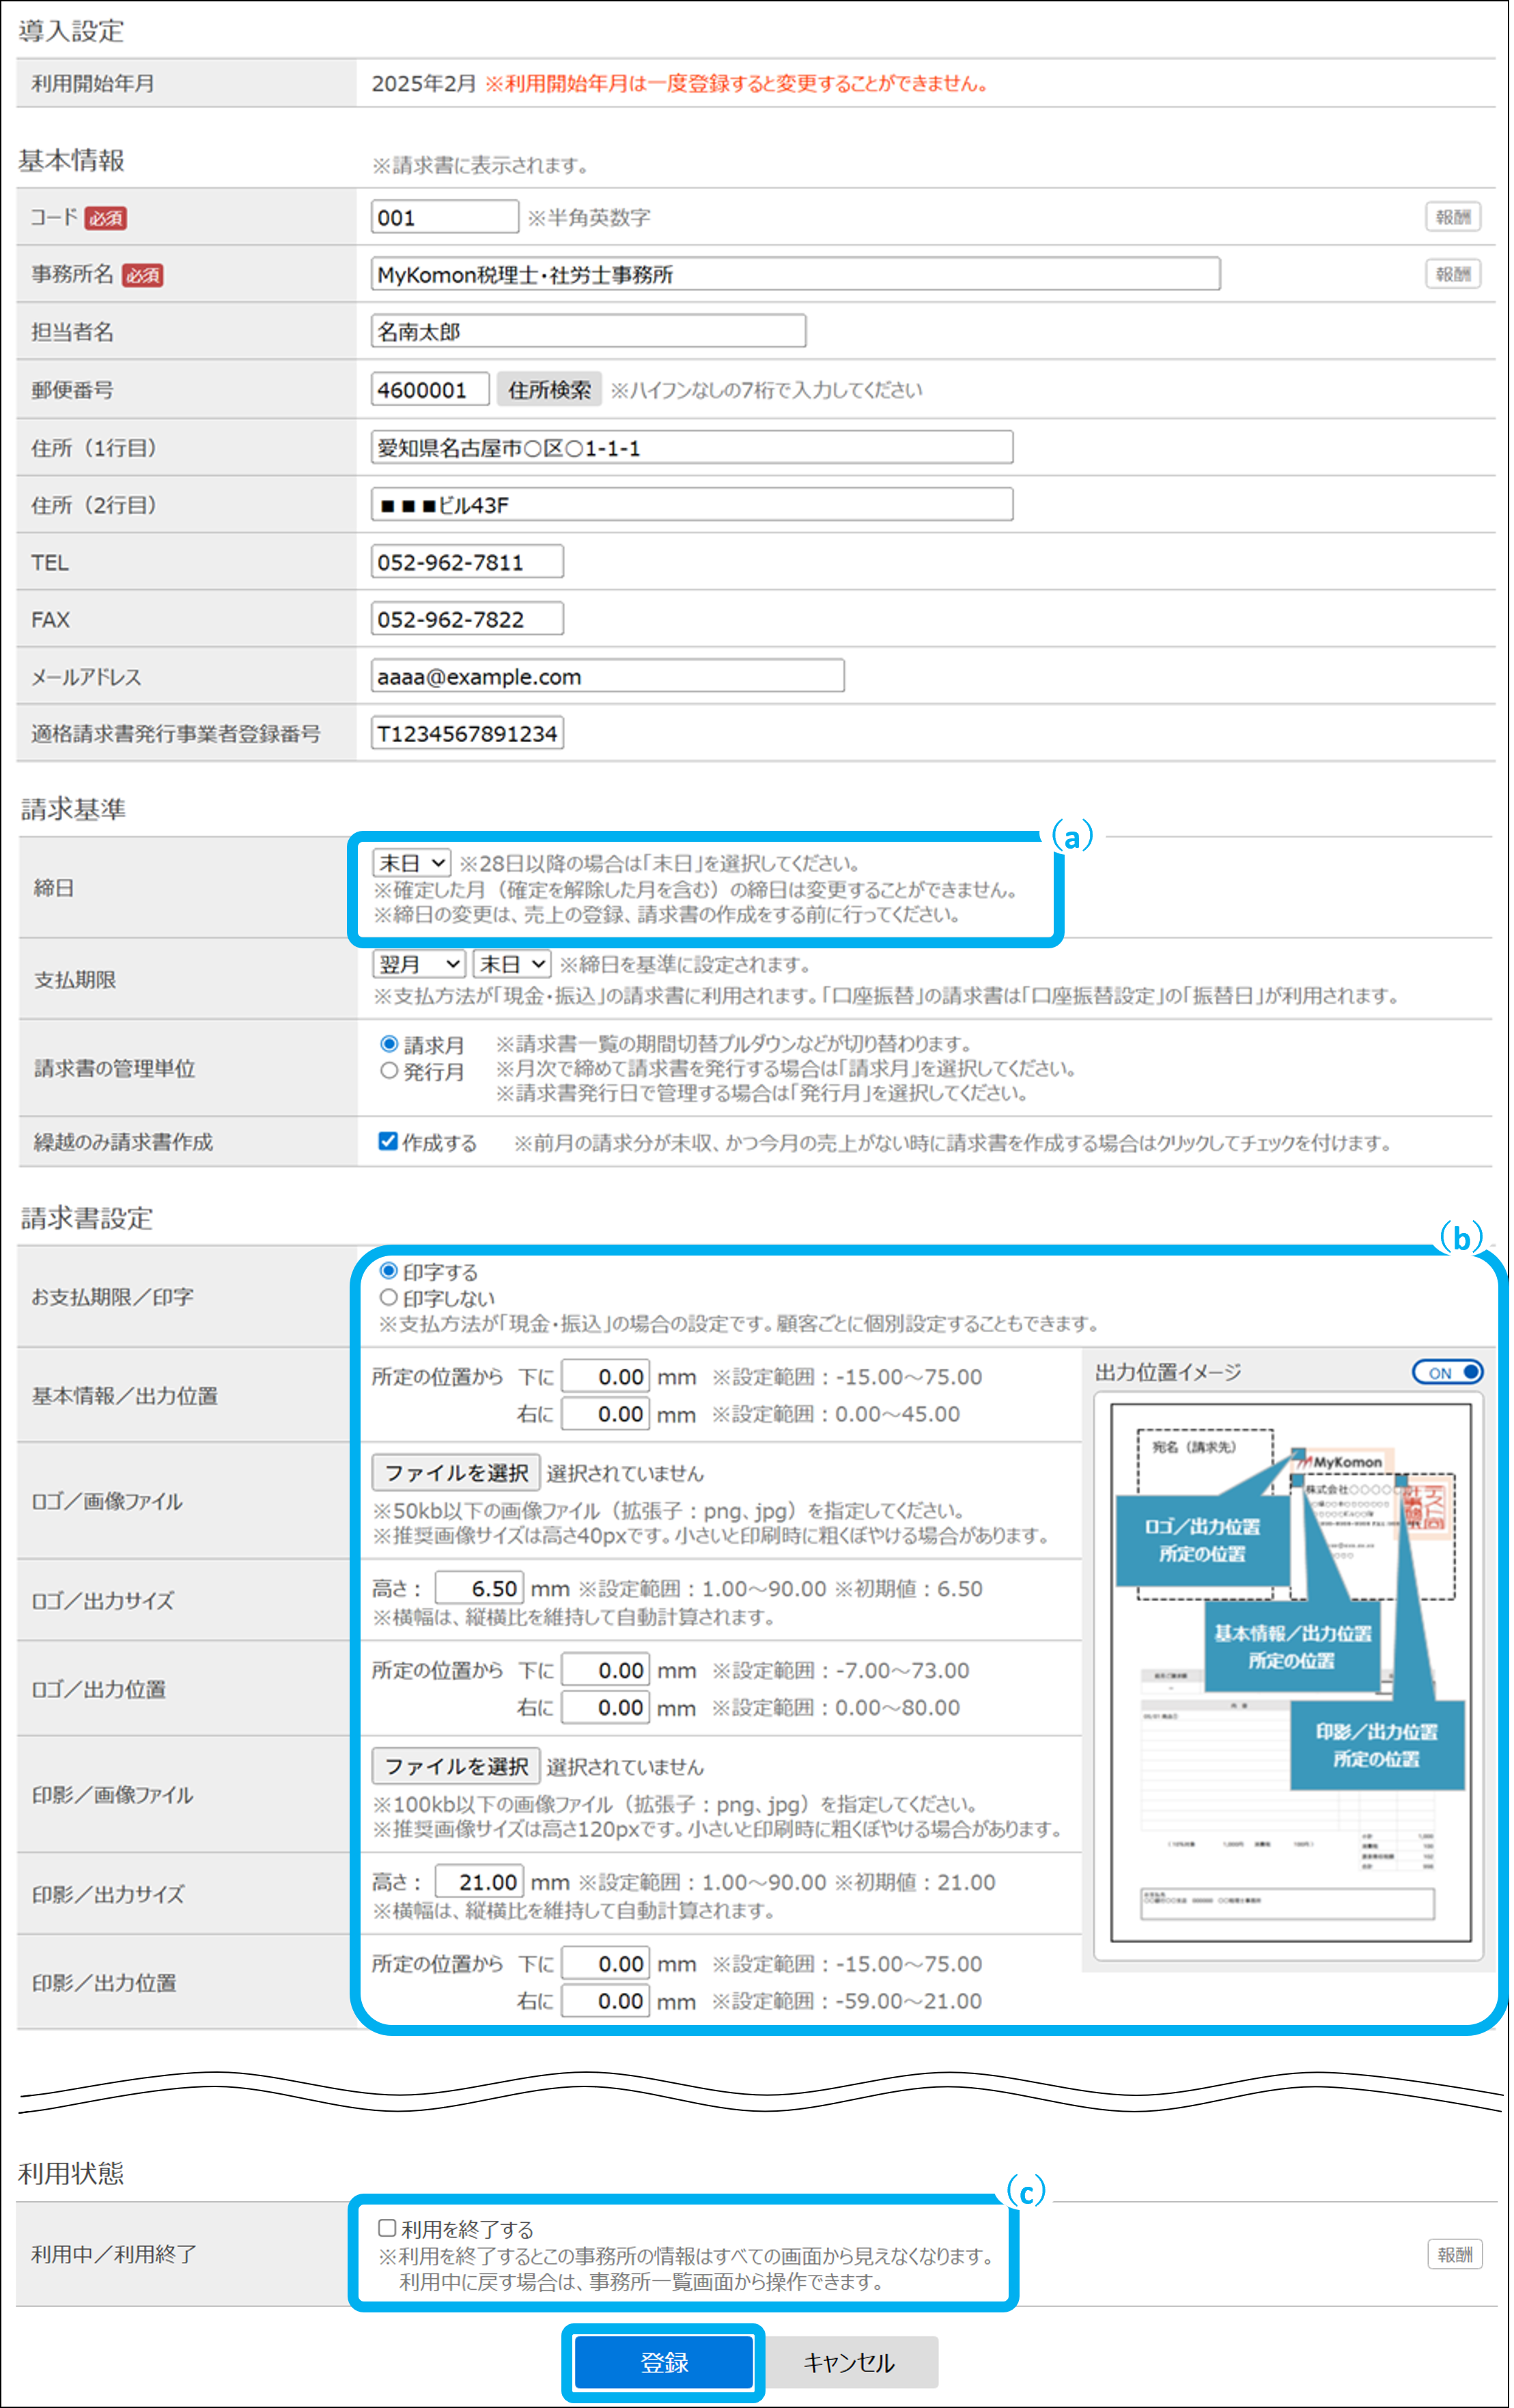This screenshot has height=2408, width=1514.
Task: Click the 住所検索 button
Action: pos(548,390)
